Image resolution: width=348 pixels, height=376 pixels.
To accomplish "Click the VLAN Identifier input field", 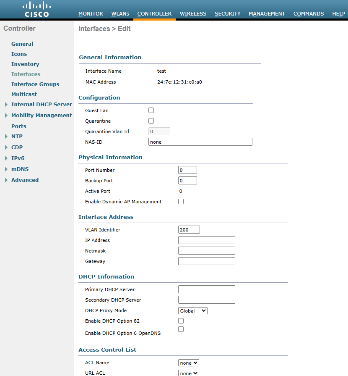I will point(189,229).
